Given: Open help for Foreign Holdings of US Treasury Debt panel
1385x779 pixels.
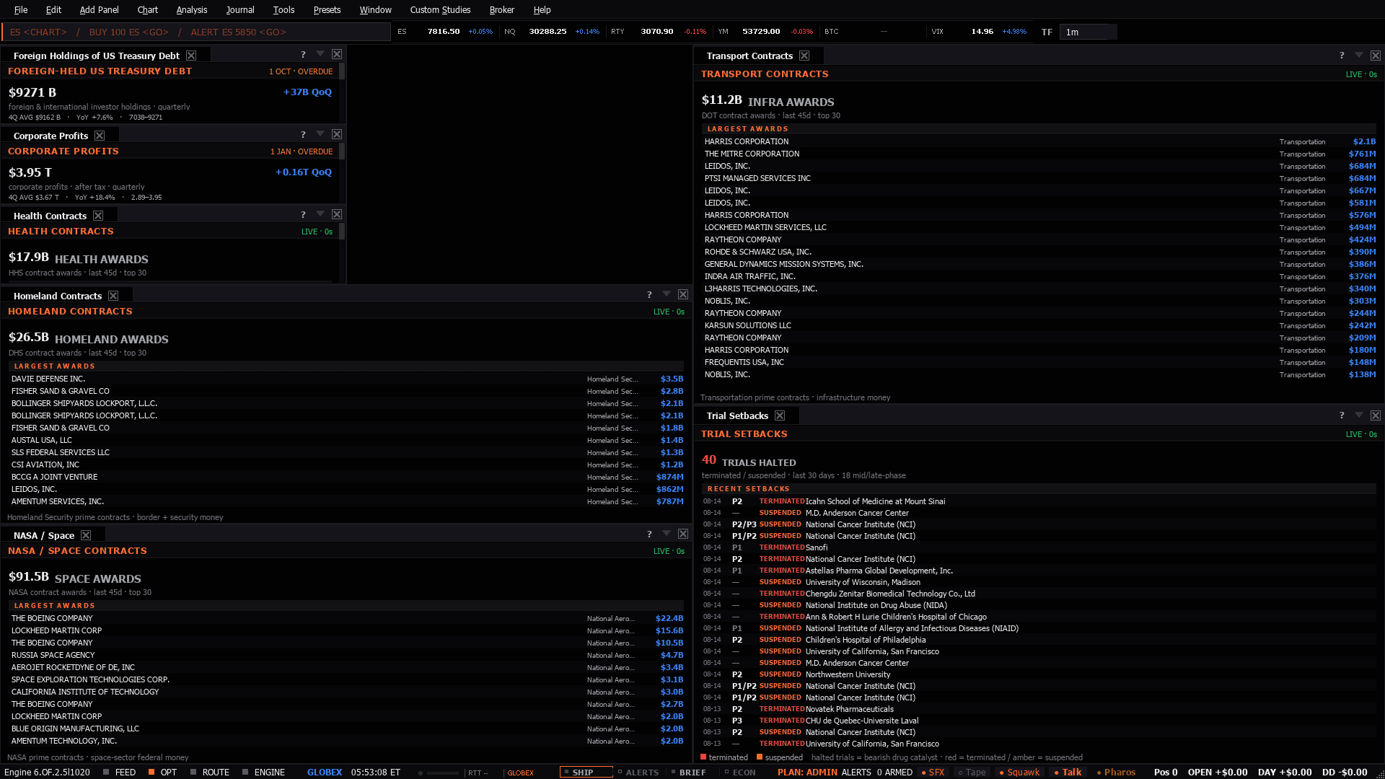Looking at the screenshot, I should (303, 55).
